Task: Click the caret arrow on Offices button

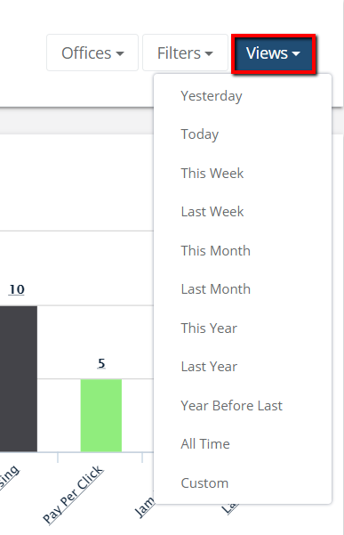Action: point(120,53)
